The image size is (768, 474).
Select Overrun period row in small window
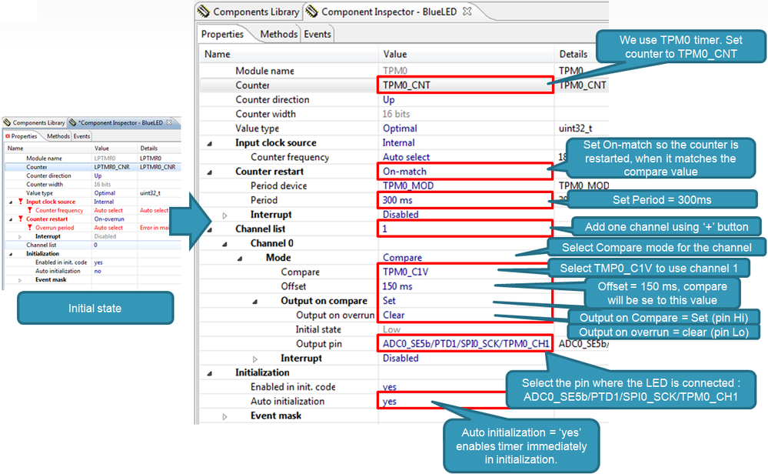coord(92,228)
